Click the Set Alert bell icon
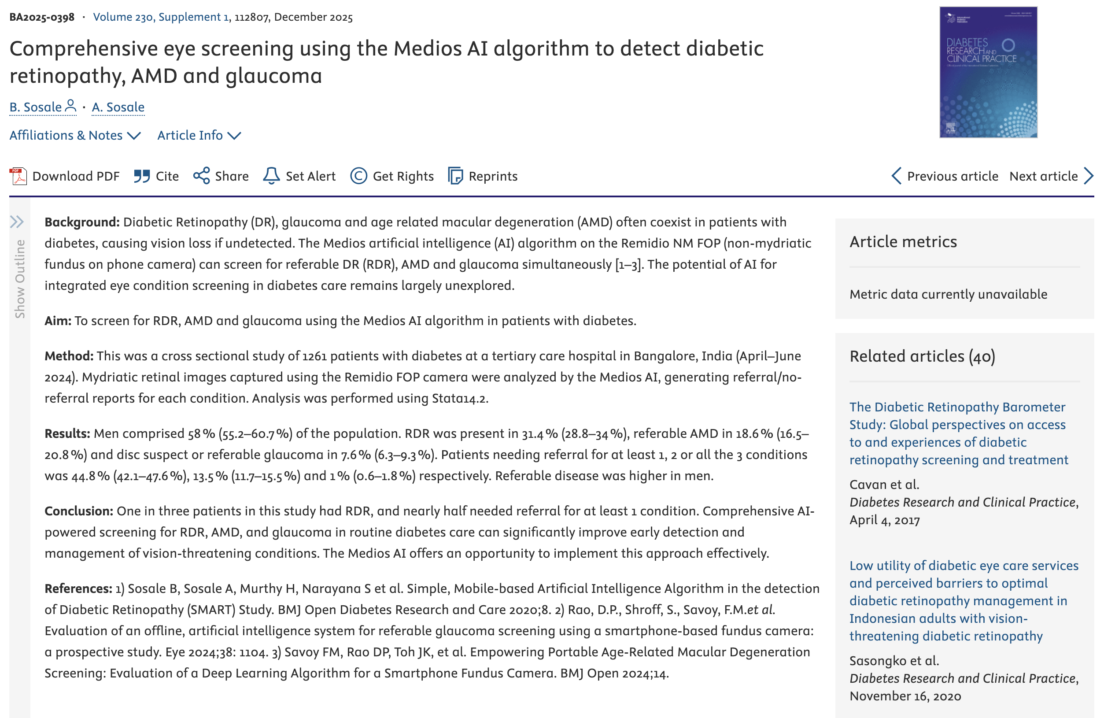This screenshot has width=1115, height=718. pos(271,176)
